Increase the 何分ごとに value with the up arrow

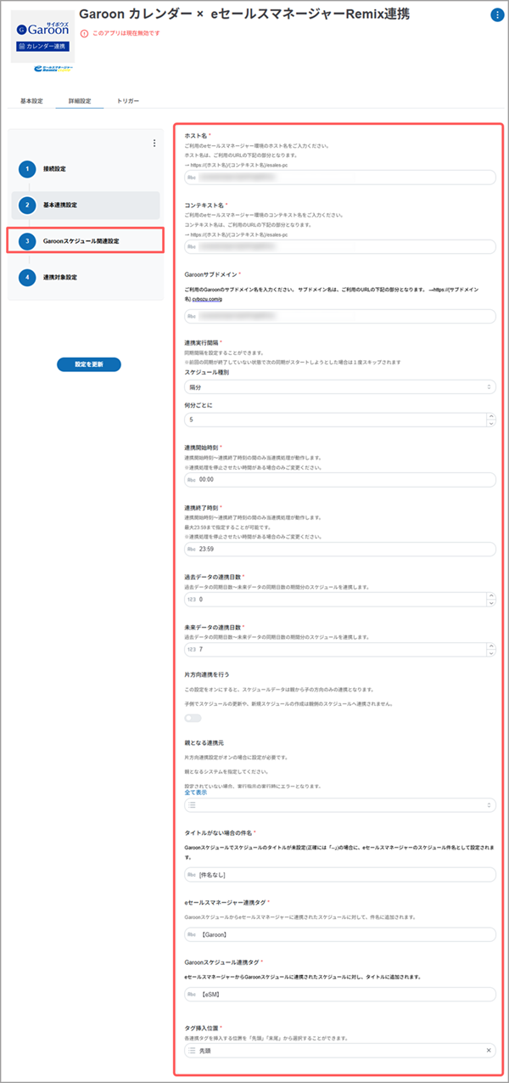tap(489, 416)
